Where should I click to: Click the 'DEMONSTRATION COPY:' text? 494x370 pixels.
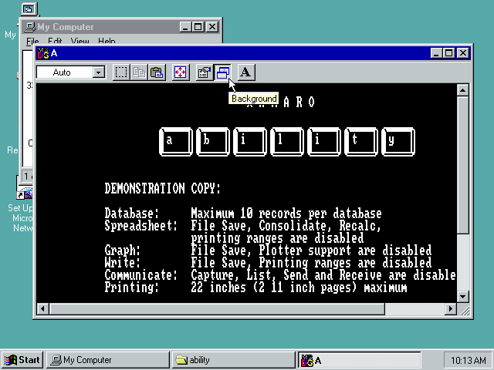tap(163, 189)
